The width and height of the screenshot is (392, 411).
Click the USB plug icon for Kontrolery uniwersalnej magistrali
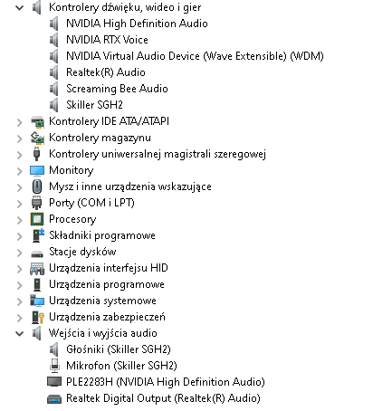pos(36,154)
